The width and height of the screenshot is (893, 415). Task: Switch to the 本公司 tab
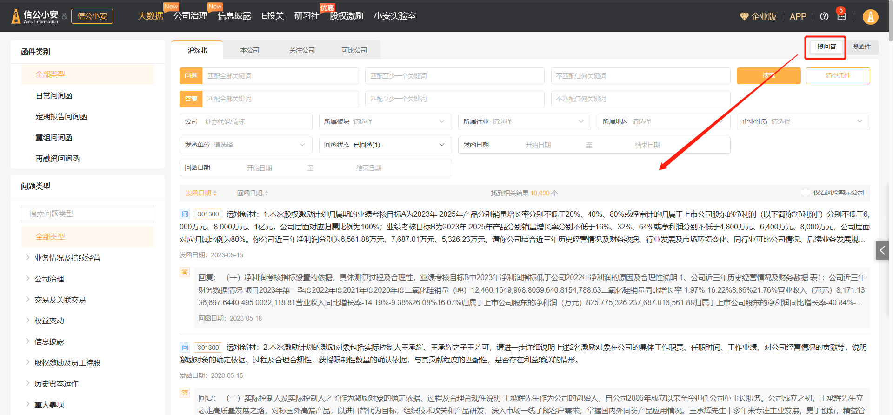click(x=250, y=50)
